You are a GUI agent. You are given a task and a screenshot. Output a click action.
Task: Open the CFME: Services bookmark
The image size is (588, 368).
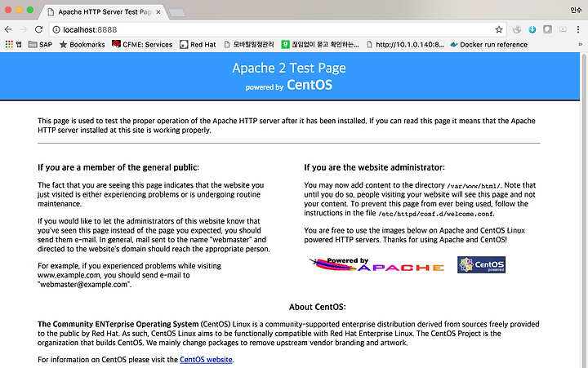coord(142,44)
